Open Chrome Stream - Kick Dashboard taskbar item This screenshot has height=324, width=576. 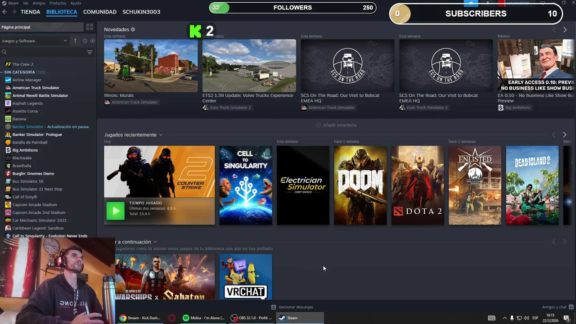point(140,318)
